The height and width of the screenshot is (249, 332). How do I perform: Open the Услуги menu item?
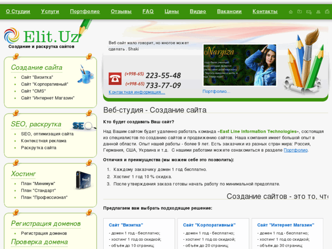pos(50,11)
